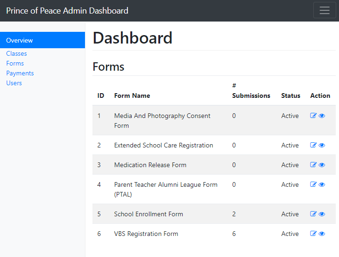Screen dimensions: 339x257
Task: Open edit for School Enrollment Form
Action: (313, 214)
